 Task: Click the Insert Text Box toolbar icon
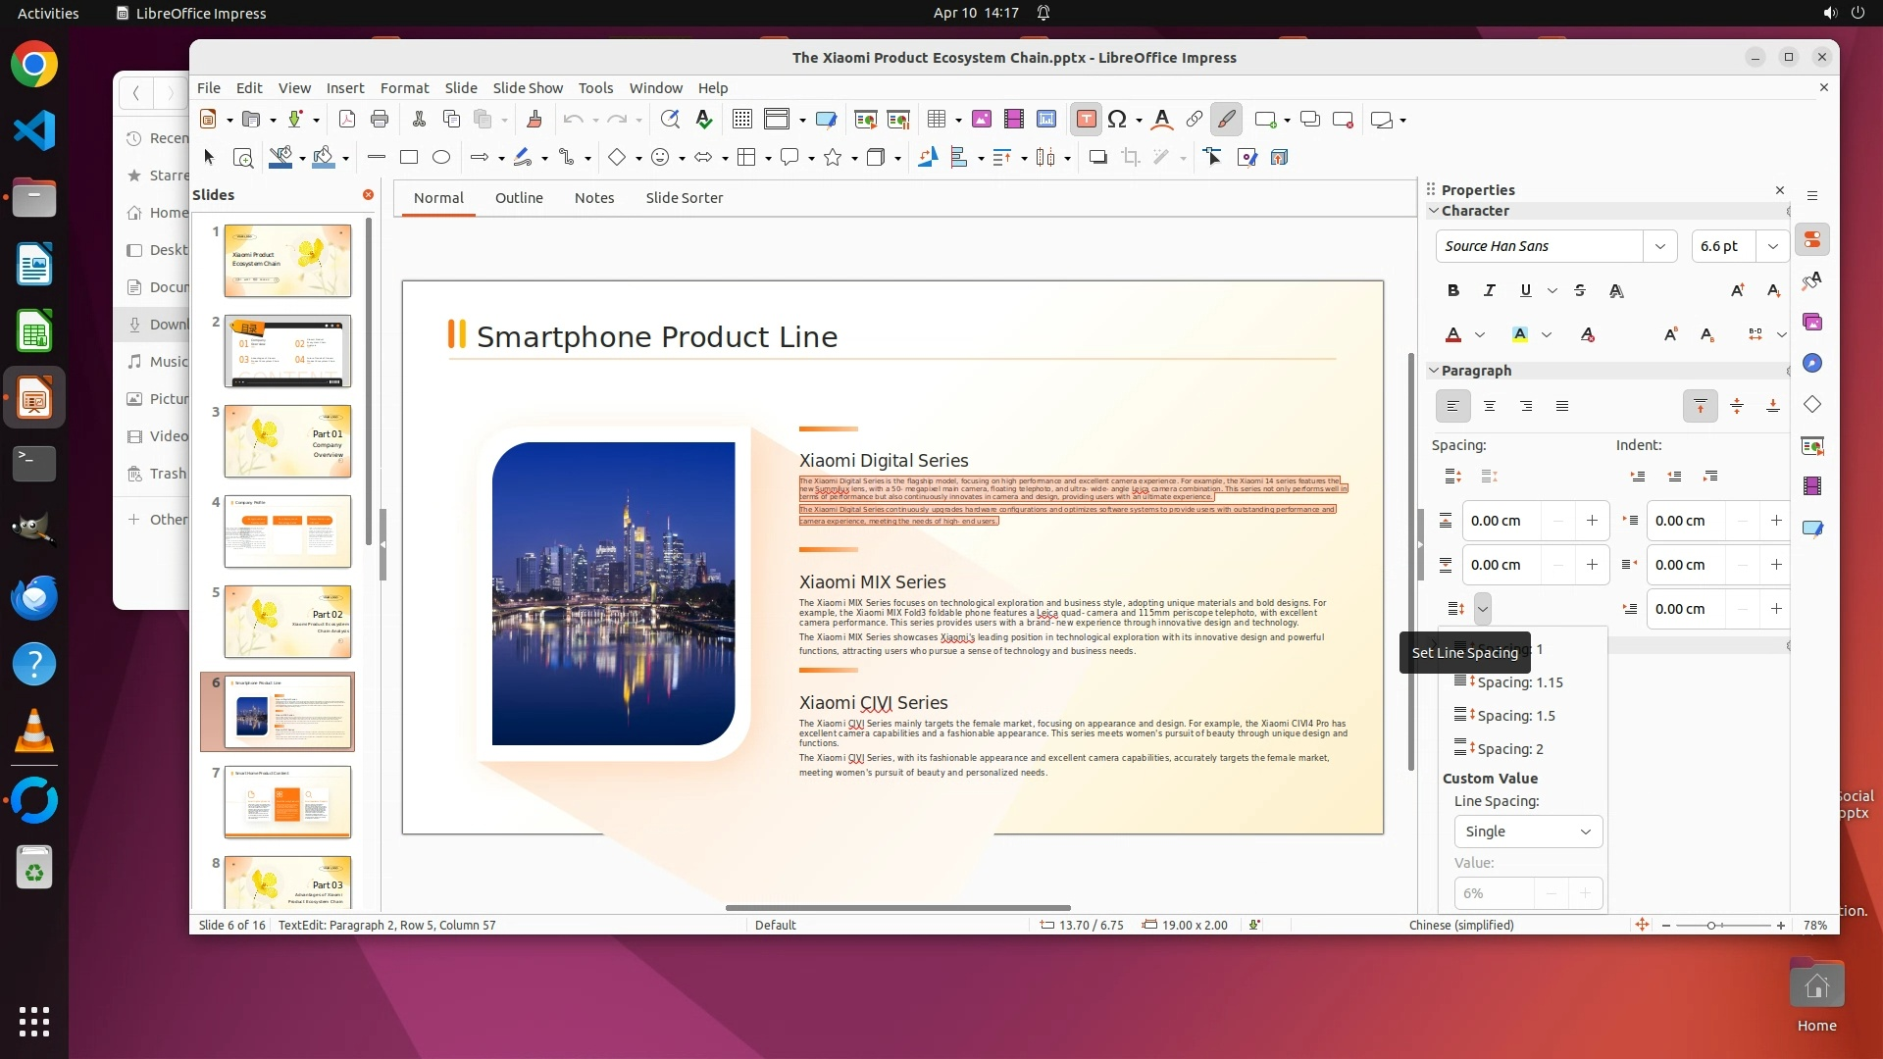point(1086,120)
